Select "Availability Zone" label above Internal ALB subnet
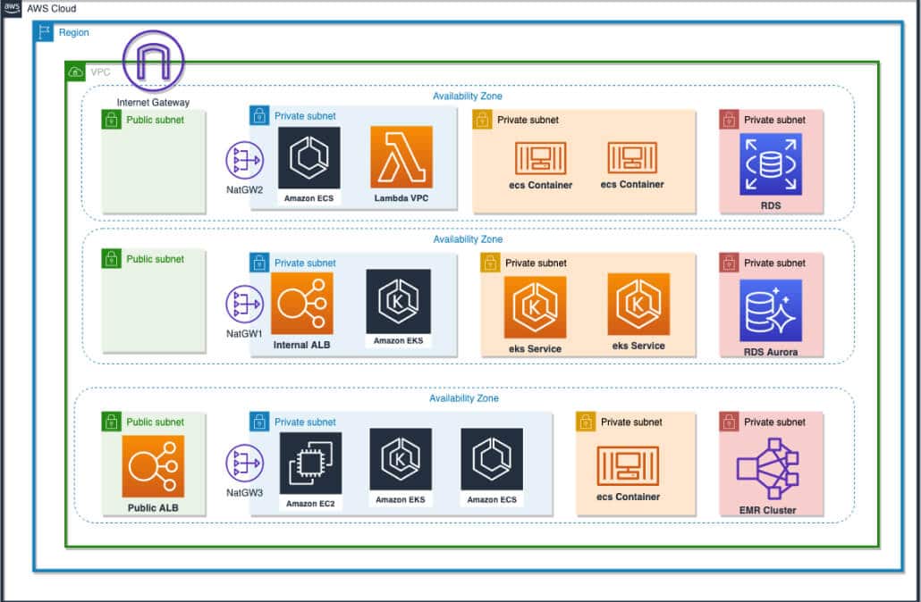This screenshot has width=921, height=602. [x=469, y=239]
